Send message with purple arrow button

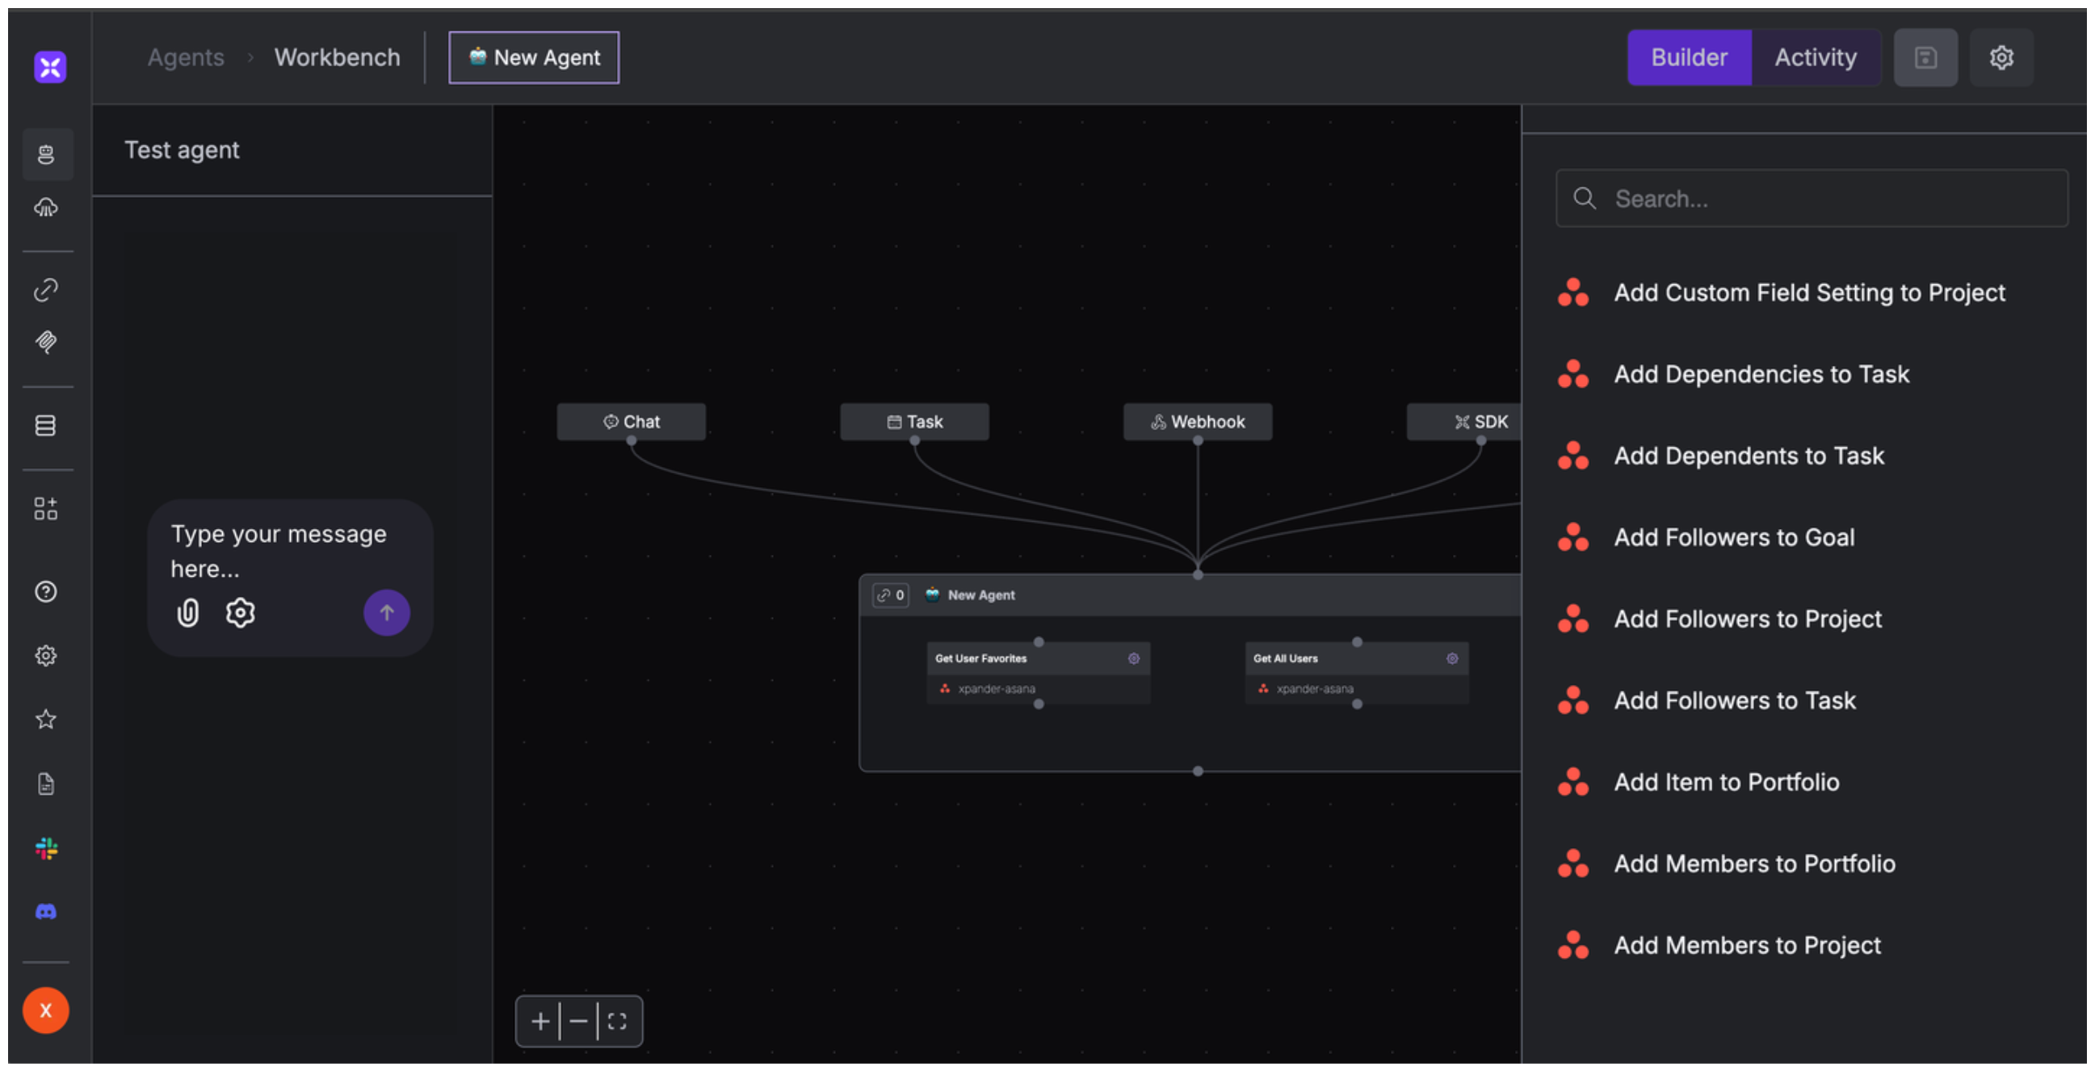(386, 612)
